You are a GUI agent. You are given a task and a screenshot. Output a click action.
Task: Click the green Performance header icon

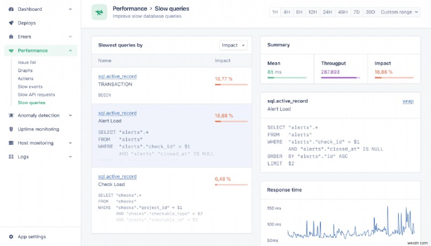coord(99,12)
